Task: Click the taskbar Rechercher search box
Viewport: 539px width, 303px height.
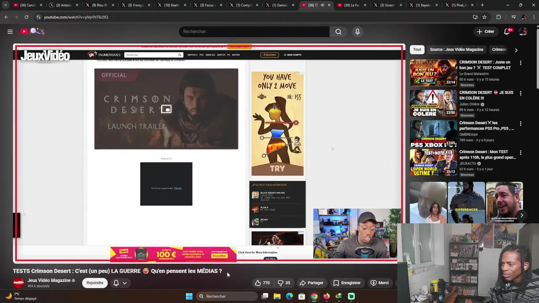Action: point(227,296)
